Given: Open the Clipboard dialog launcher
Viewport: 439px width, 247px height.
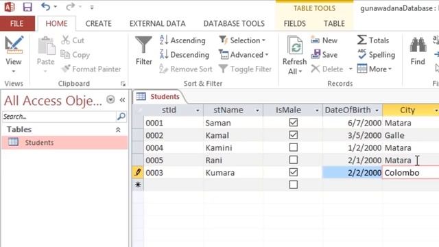Looking at the screenshot, I should [x=123, y=84].
